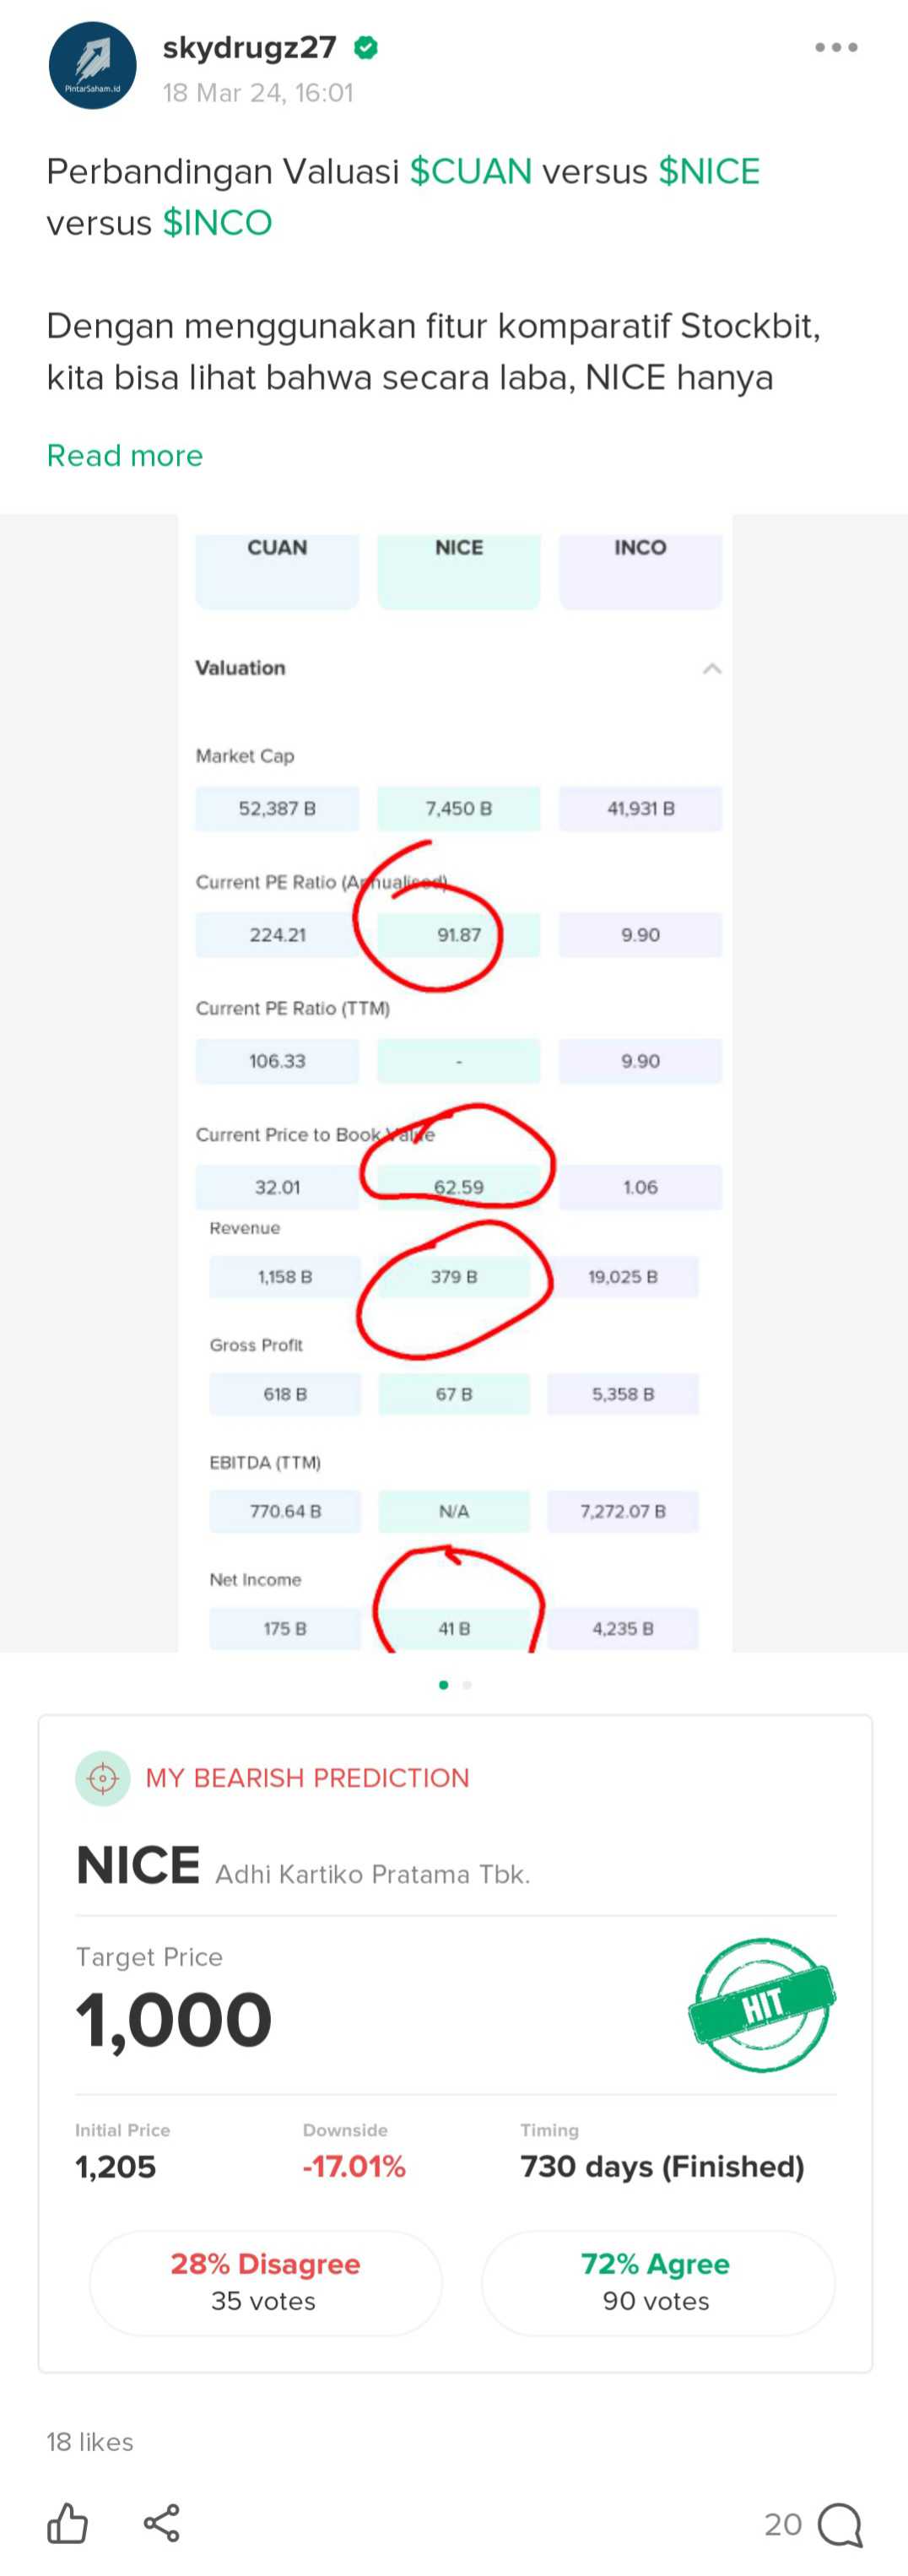Open the $INCO ticker link
Viewport: 908px width, 2576px height.
point(217,223)
